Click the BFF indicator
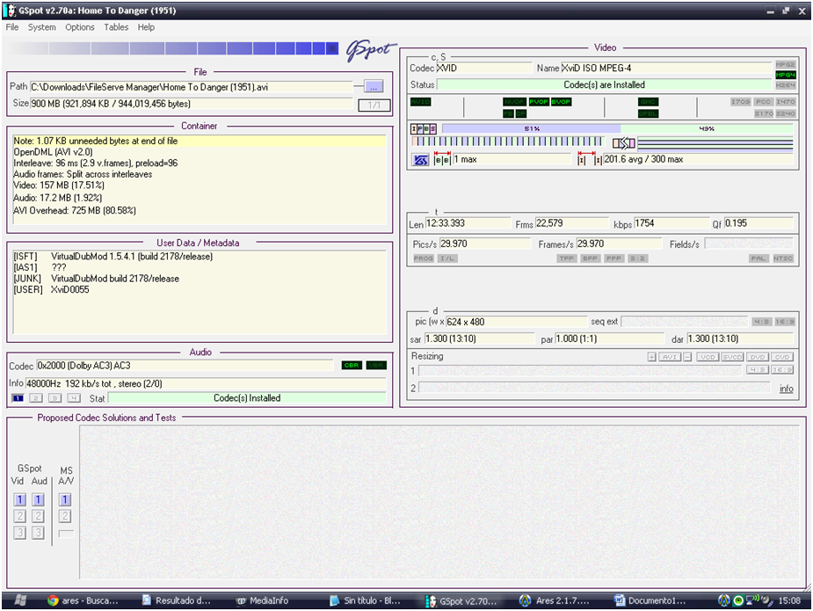813x611 pixels. tap(590, 258)
